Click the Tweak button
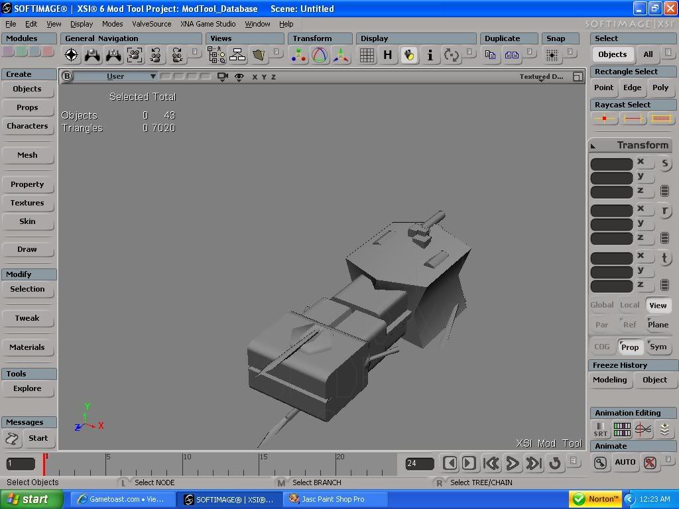Screen dimensions: 679x509 (27, 318)
